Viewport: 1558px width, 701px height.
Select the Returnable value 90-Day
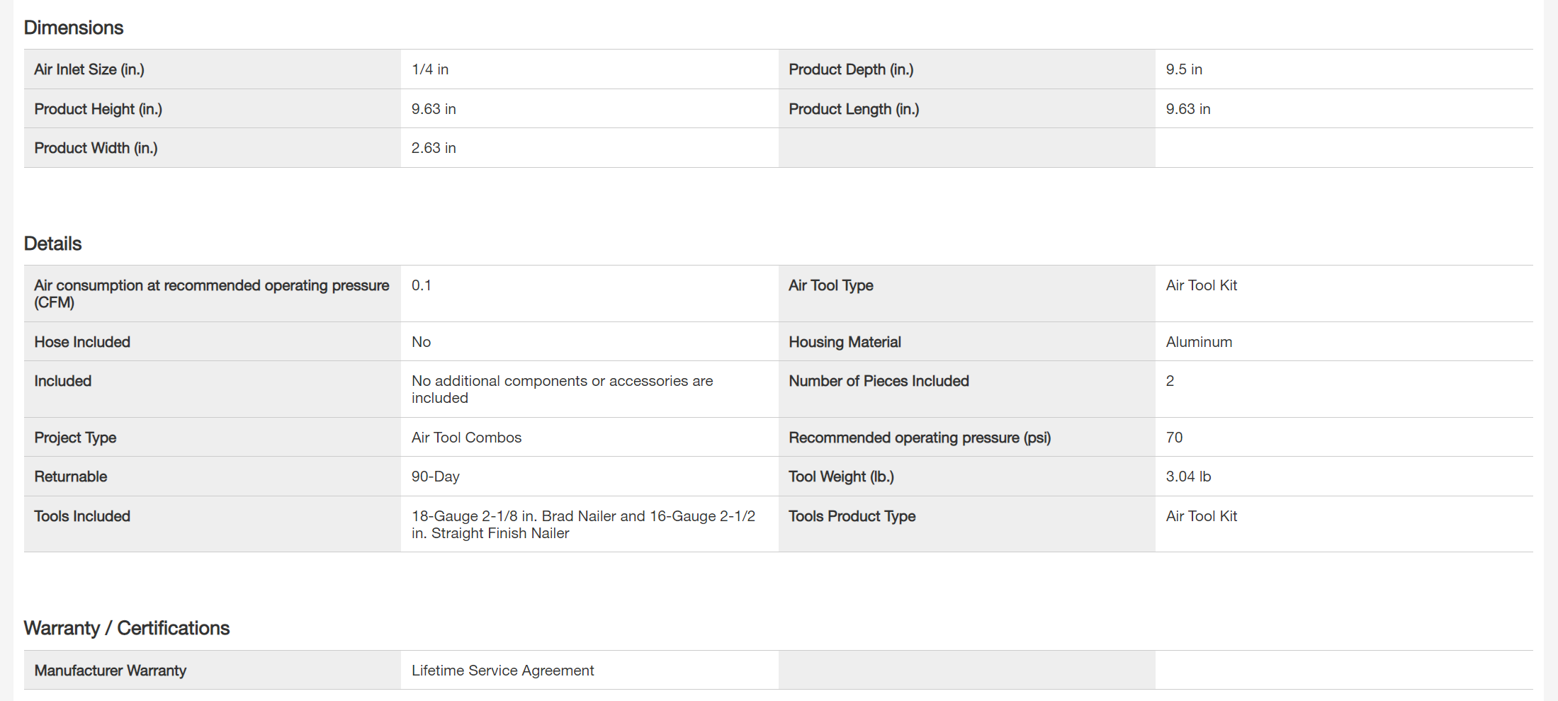pos(435,477)
